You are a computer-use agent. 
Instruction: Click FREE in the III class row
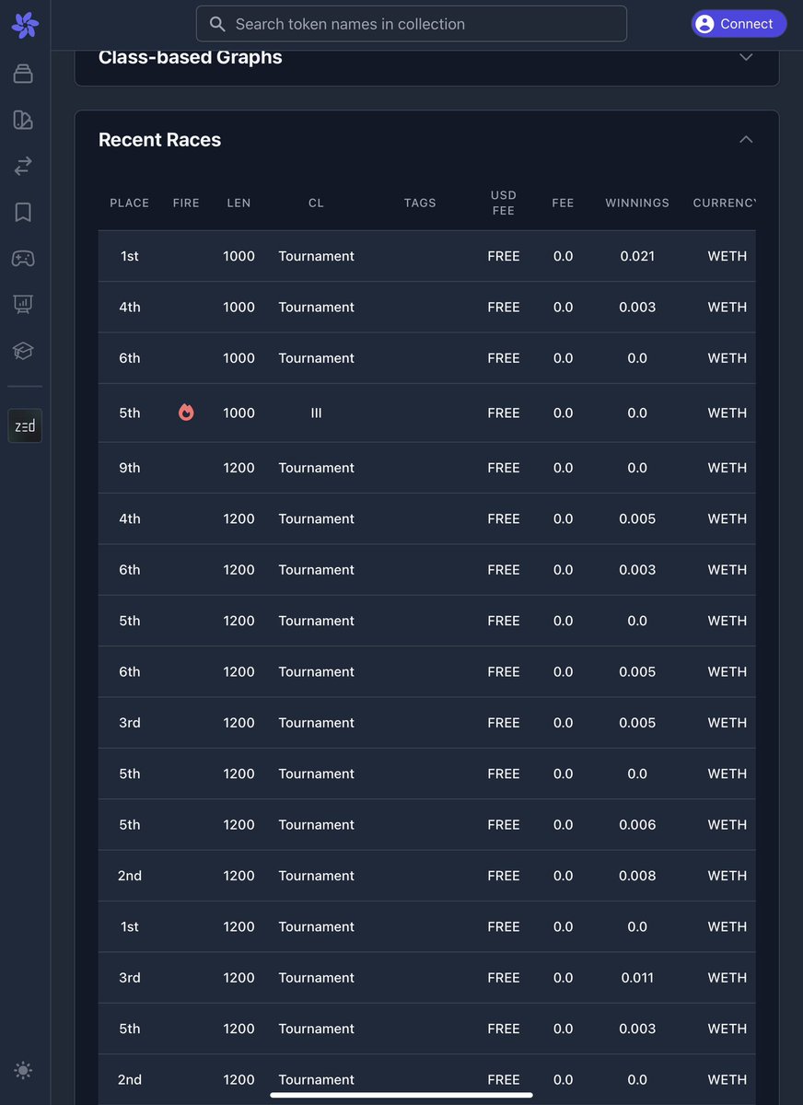click(504, 413)
